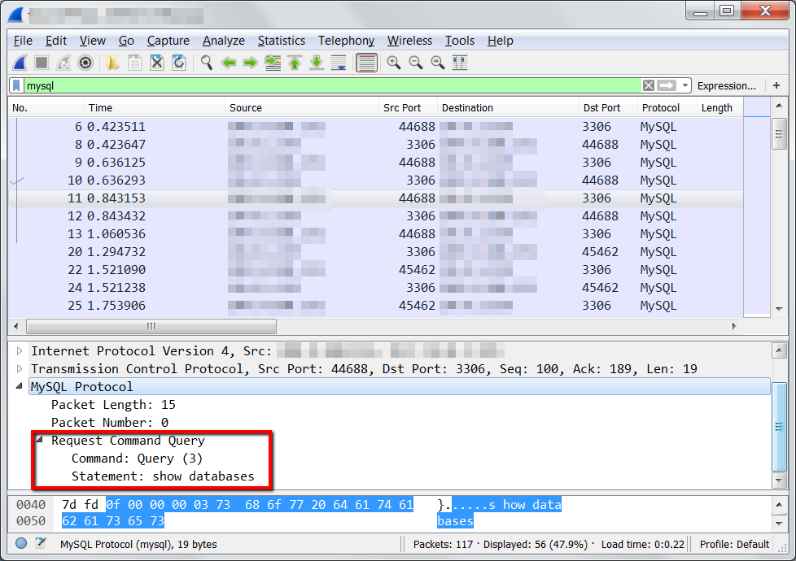796x561 pixels.
Task: Expand Internet Protocol Version 4 tree node
Action: pyautogui.click(x=20, y=350)
